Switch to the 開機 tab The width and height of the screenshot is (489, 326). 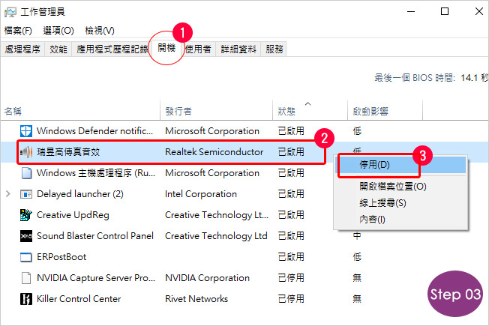[166, 48]
